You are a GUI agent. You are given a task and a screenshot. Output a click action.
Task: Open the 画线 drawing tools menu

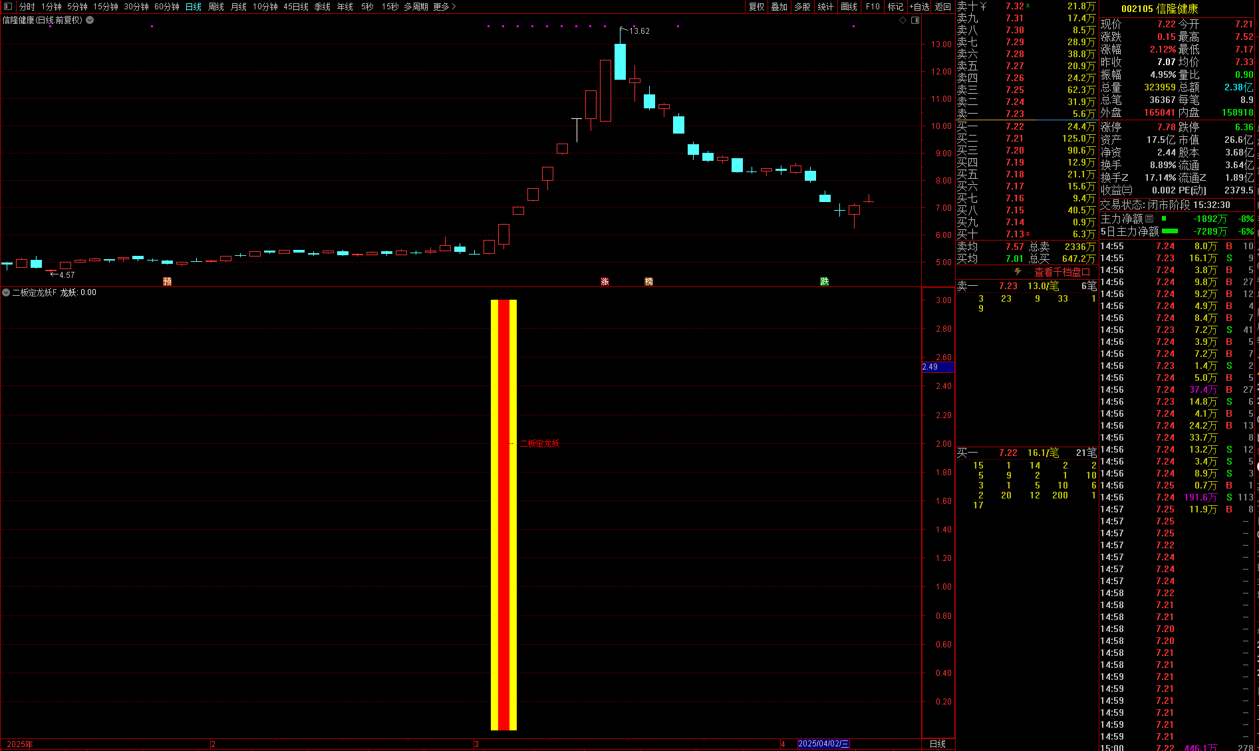[x=849, y=7]
